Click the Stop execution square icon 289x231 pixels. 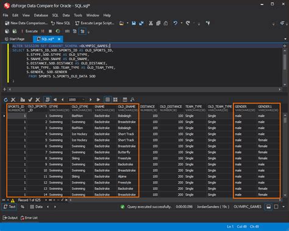click(50, 31)
